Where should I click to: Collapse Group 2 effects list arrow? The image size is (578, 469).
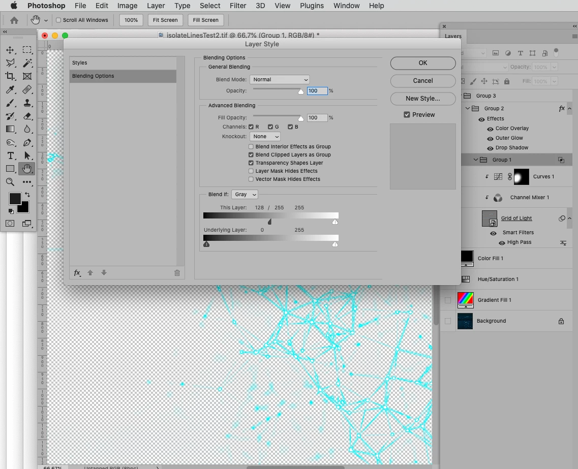click(x=569, y=108)
